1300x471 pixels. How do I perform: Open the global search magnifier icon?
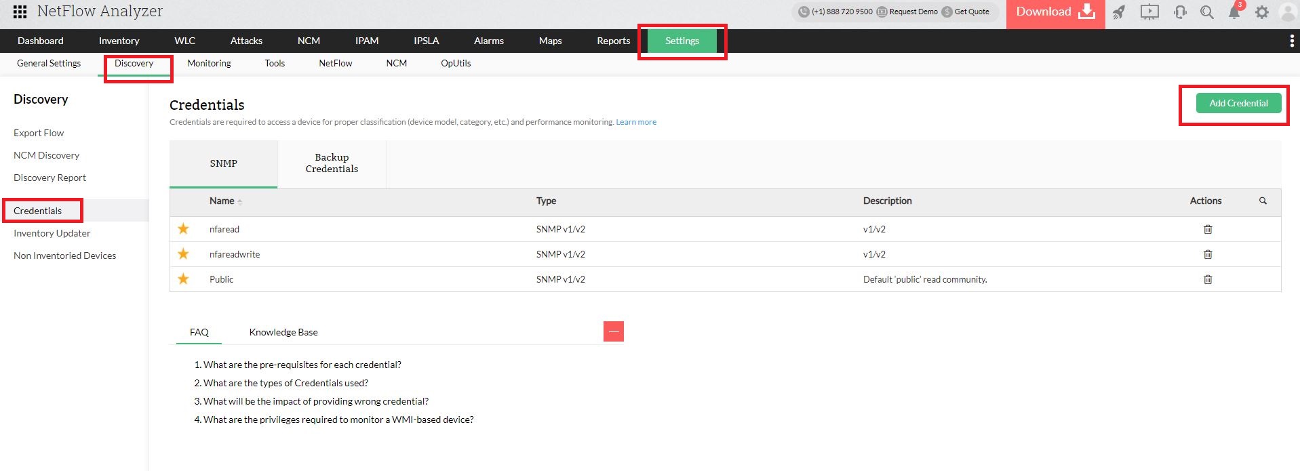(1207, 12)
